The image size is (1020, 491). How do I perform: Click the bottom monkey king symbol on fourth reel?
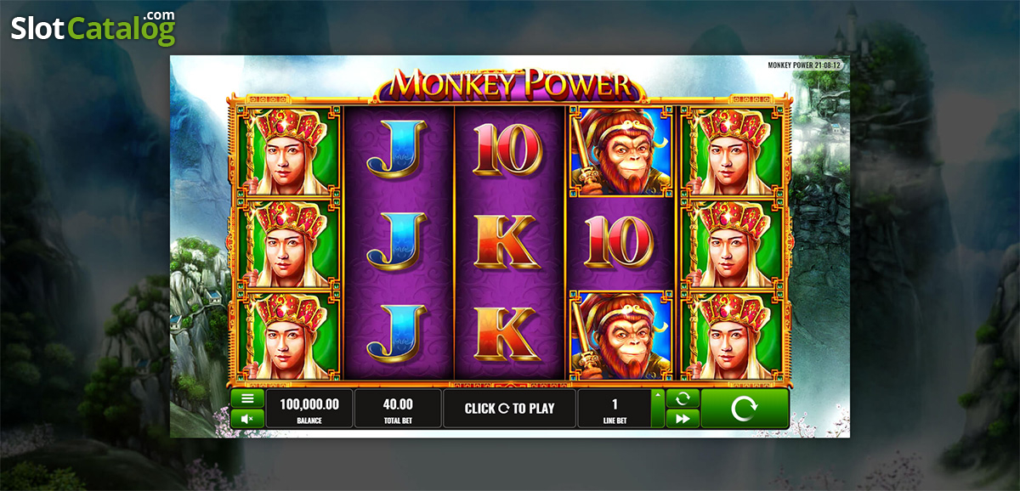620,333
